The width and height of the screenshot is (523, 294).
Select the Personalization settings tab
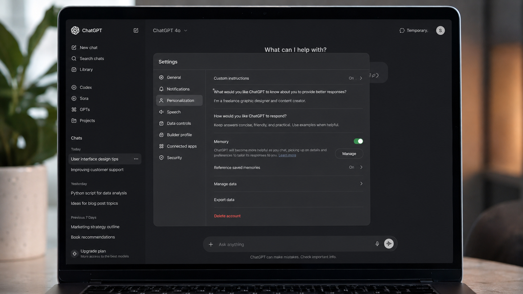[179, 100]
